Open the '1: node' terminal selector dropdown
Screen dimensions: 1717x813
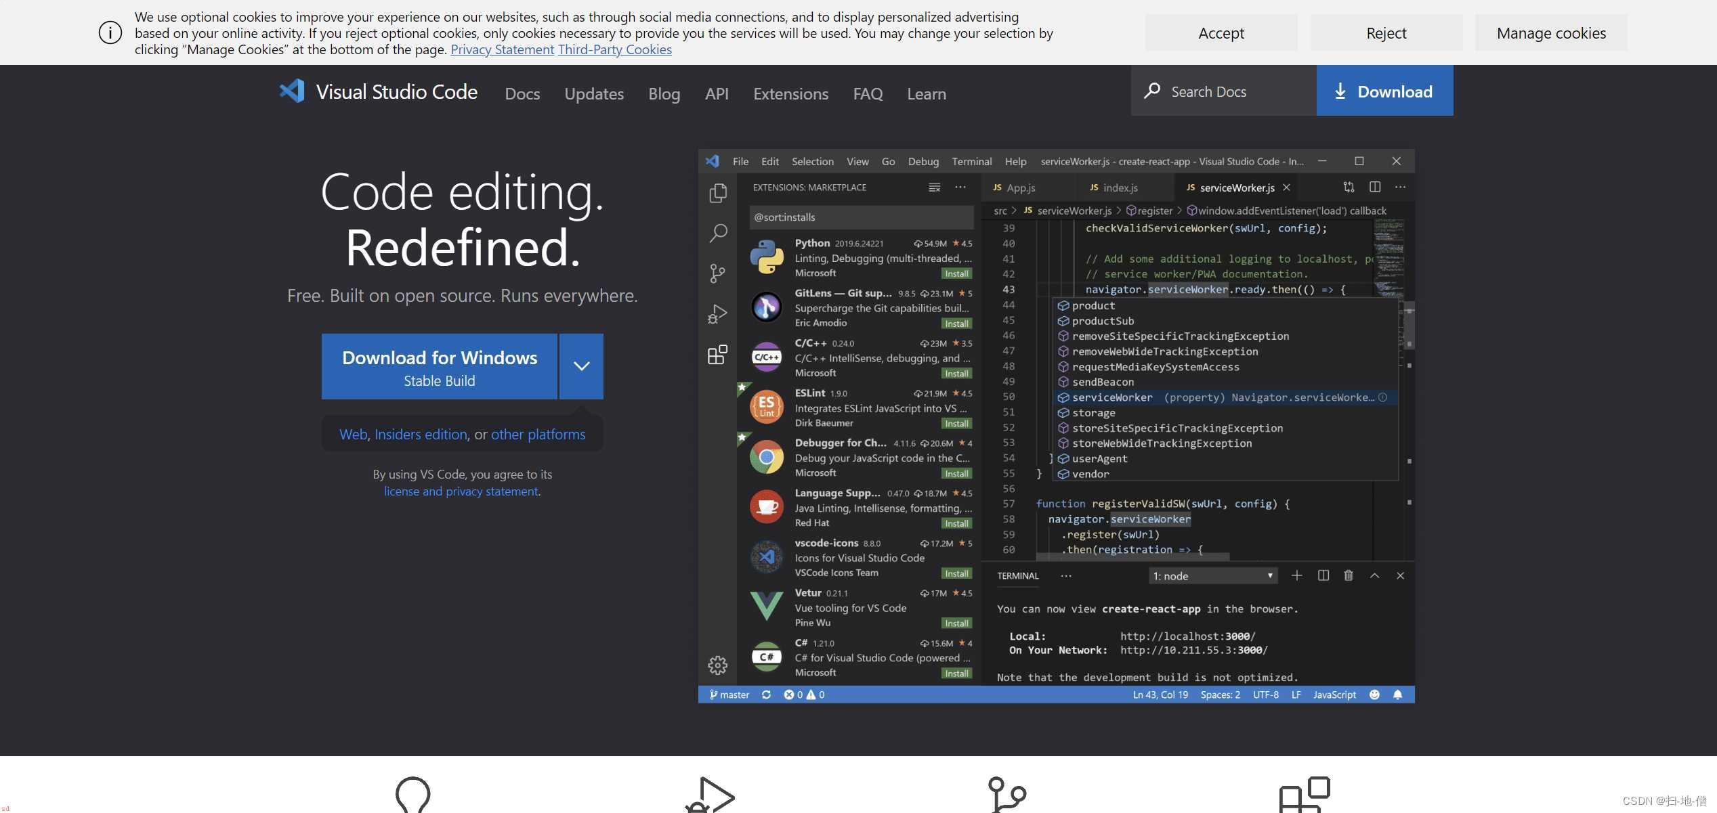(x=1213, y=576)
